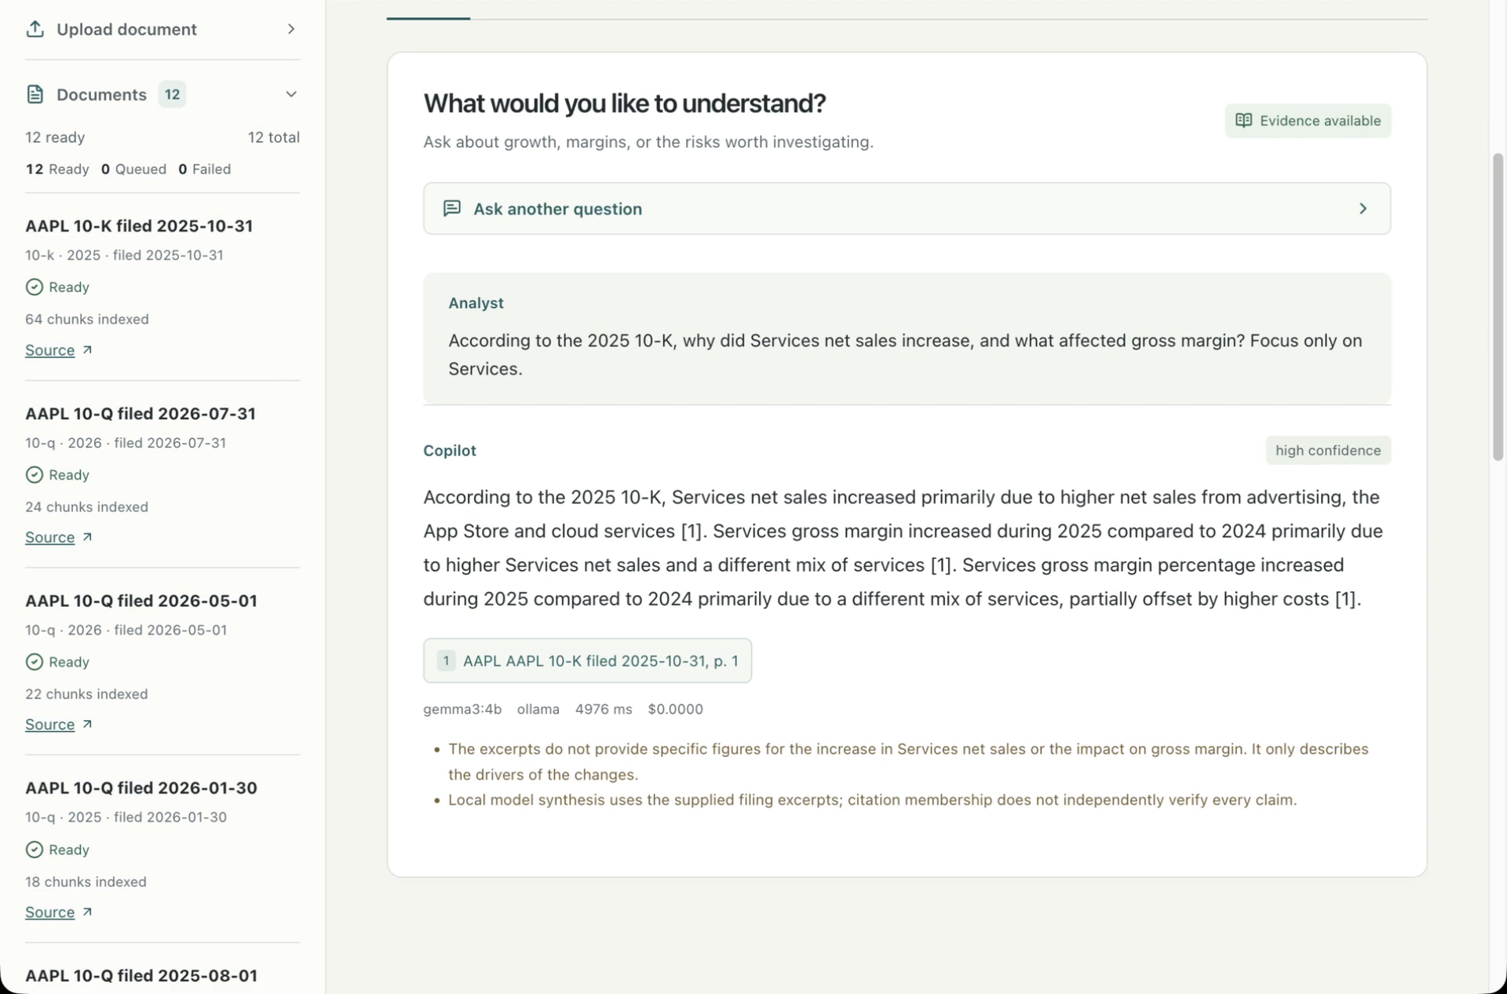This screenshot has height=994, width=1507.
Task: Click the Upload document icon
Action: pyautogui.click(x=35, y=29)
